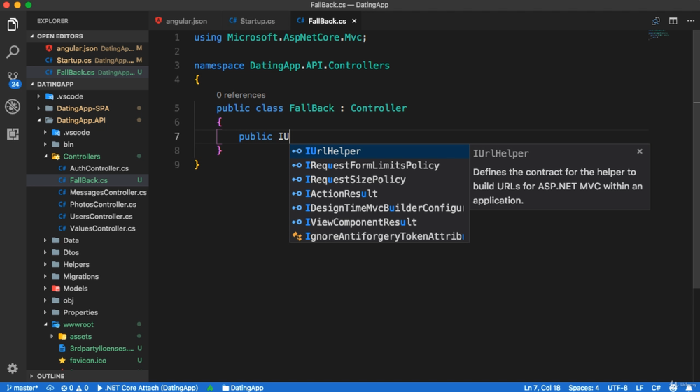This screenshot has height=392, width=700.
Task: Click the 0 references code lens
Action: pyautogui.click(x=241, y=95)
